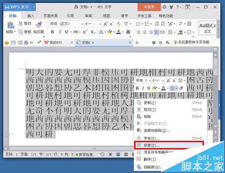225x173 pixels.
Task: Toggle Underline in the ribbon
Action: coord(67,32)
